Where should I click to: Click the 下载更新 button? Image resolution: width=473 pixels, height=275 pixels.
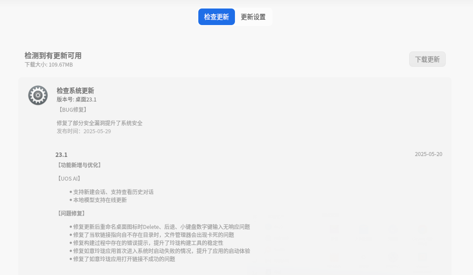point(427,59)
